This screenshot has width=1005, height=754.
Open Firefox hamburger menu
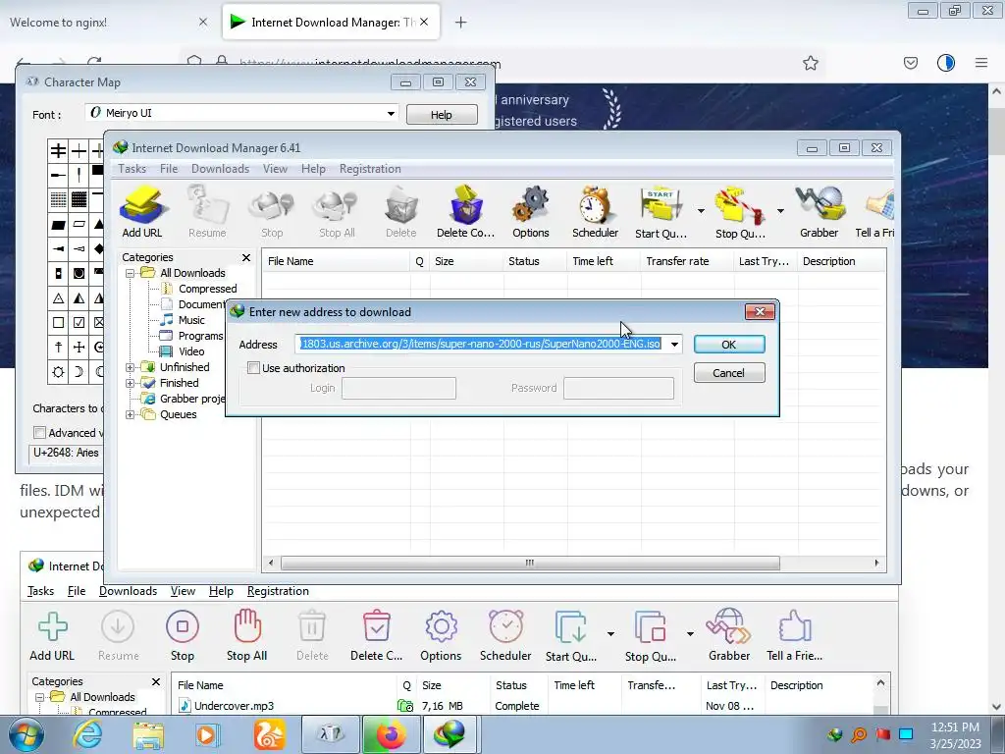pyautogui.click(x=981, y=63)
